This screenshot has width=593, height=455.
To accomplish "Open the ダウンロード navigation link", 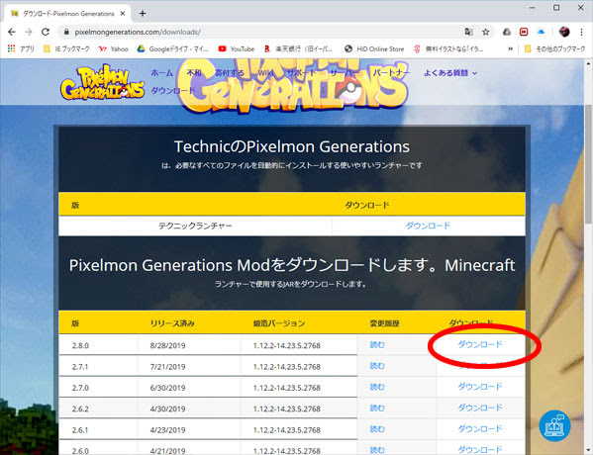I will point(173,91).
